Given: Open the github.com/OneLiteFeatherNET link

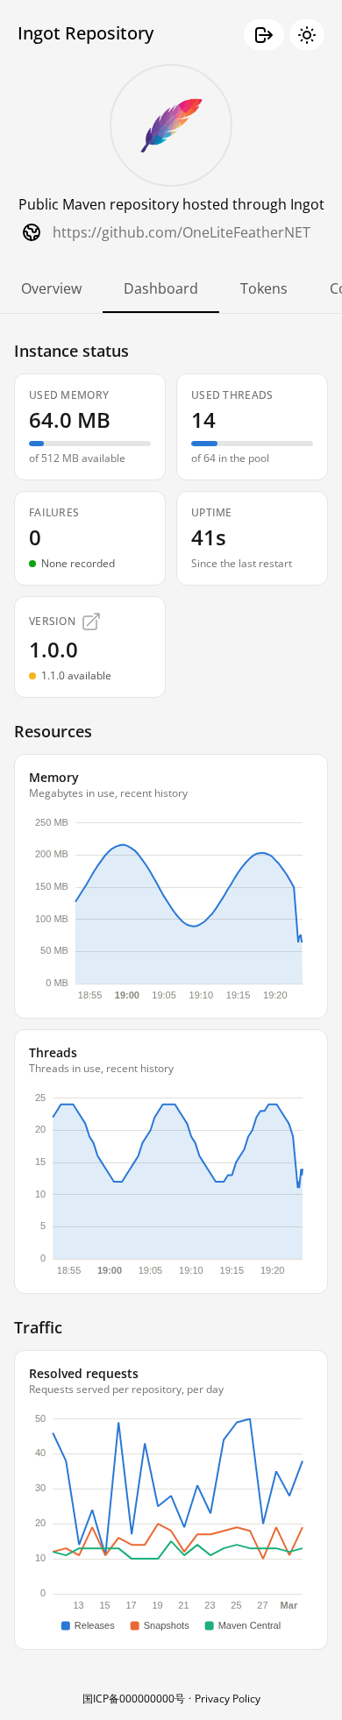Looking at the screenshot, I should click(182, 232).
